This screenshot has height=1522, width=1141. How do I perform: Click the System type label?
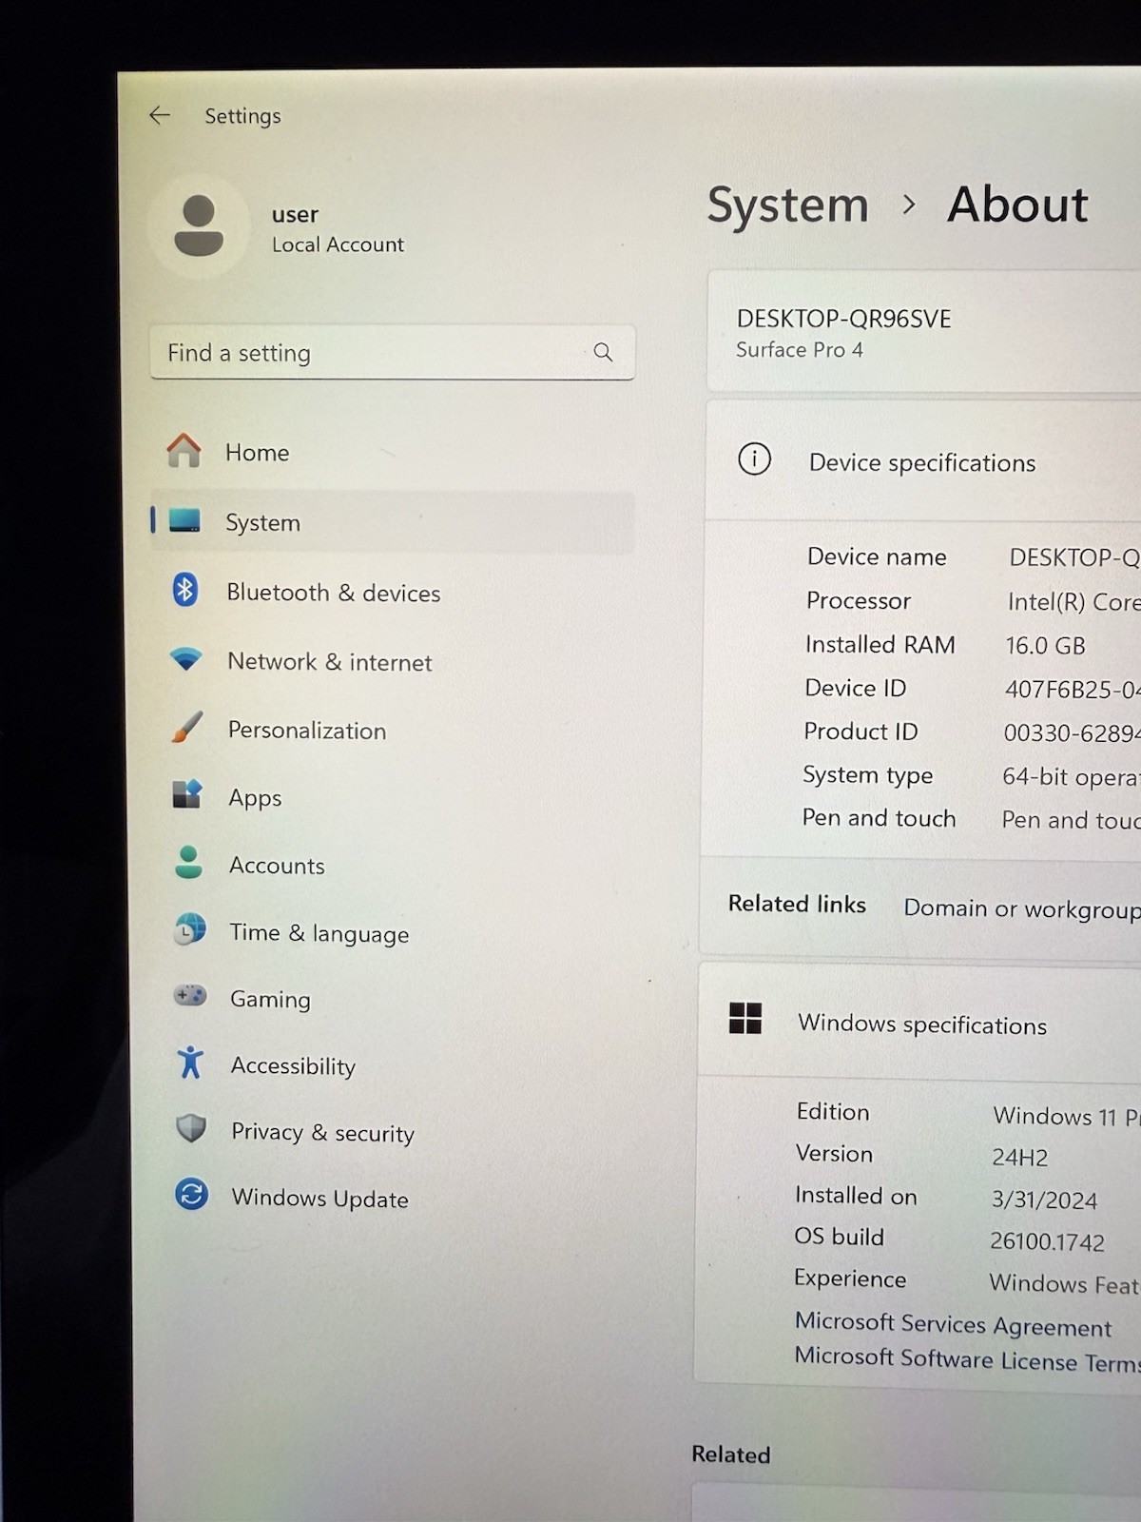point(867,774)
